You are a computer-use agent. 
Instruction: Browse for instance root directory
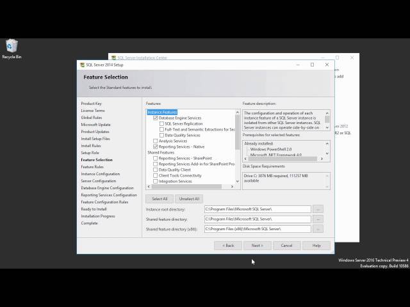coord(318,209)
